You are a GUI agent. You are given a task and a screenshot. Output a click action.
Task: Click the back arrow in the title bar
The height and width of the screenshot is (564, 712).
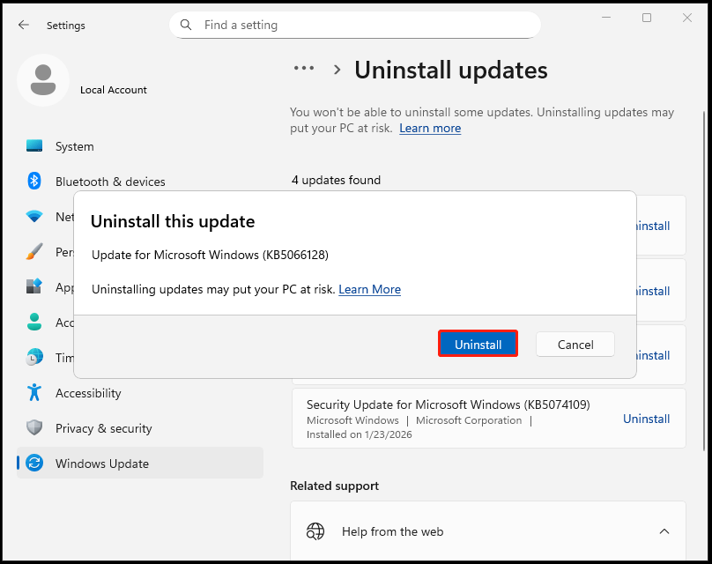(x=24, y=25)
